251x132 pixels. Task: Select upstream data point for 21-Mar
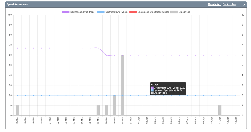coord(50,95)
